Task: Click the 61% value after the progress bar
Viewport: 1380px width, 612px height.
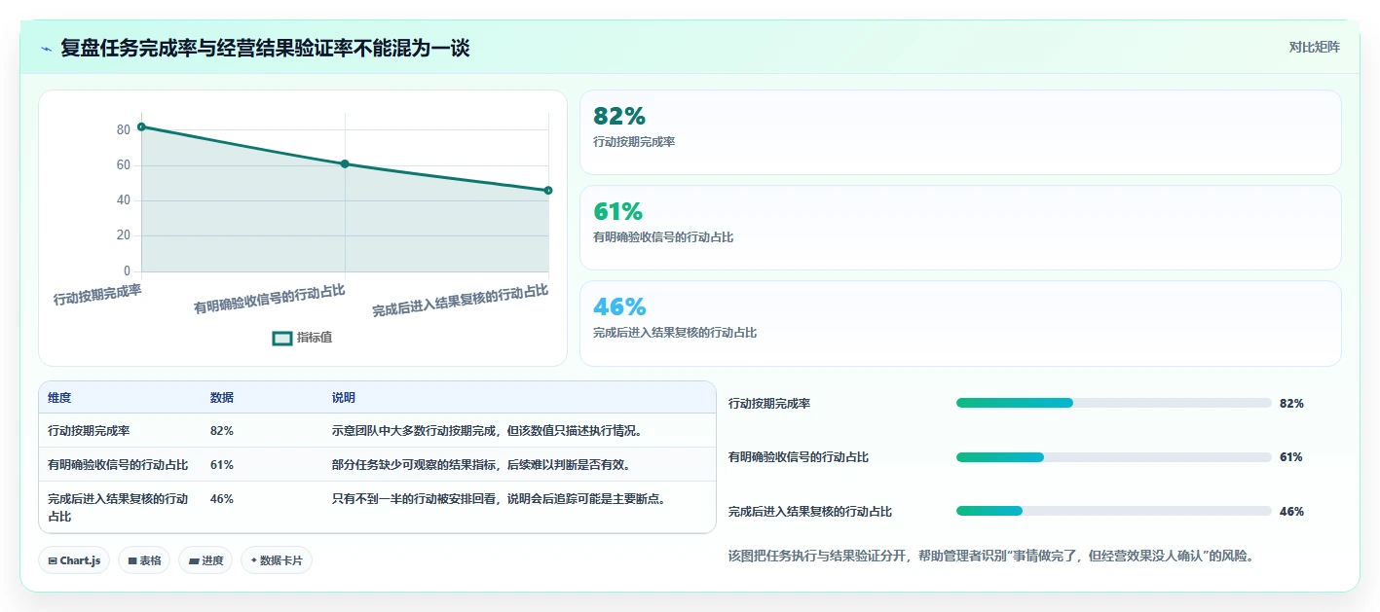Action: [1291, 457]
